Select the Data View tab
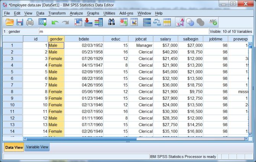This screenshot has height=162, width=256. coord(14,147)
